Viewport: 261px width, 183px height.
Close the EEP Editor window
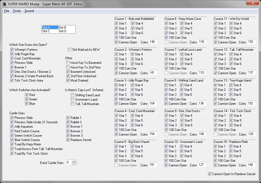[x=253, y=3]
